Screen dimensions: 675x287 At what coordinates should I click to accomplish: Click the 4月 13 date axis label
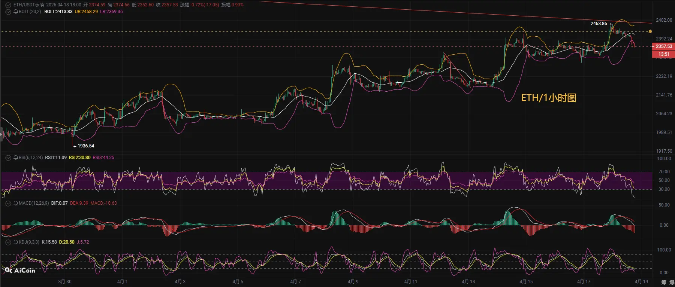468,282
